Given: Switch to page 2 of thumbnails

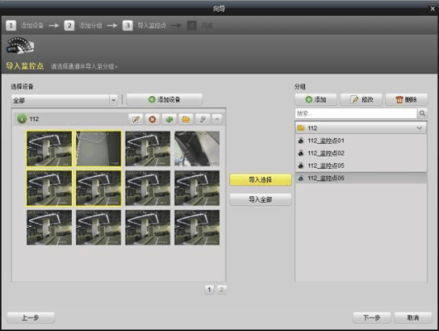Looking at the screenshot, I should coord(222,290).
